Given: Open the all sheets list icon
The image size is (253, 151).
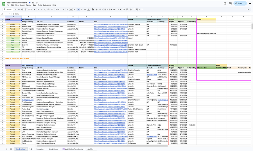Looking at the screenshot, I should (x=11, y=149).
